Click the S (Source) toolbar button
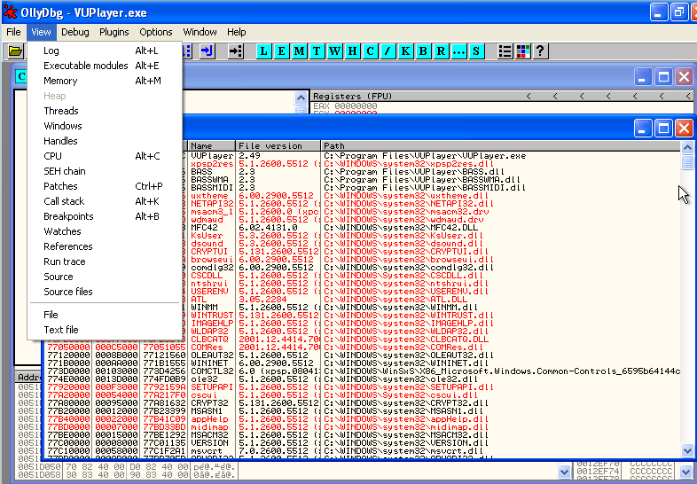 pos(476,51)
